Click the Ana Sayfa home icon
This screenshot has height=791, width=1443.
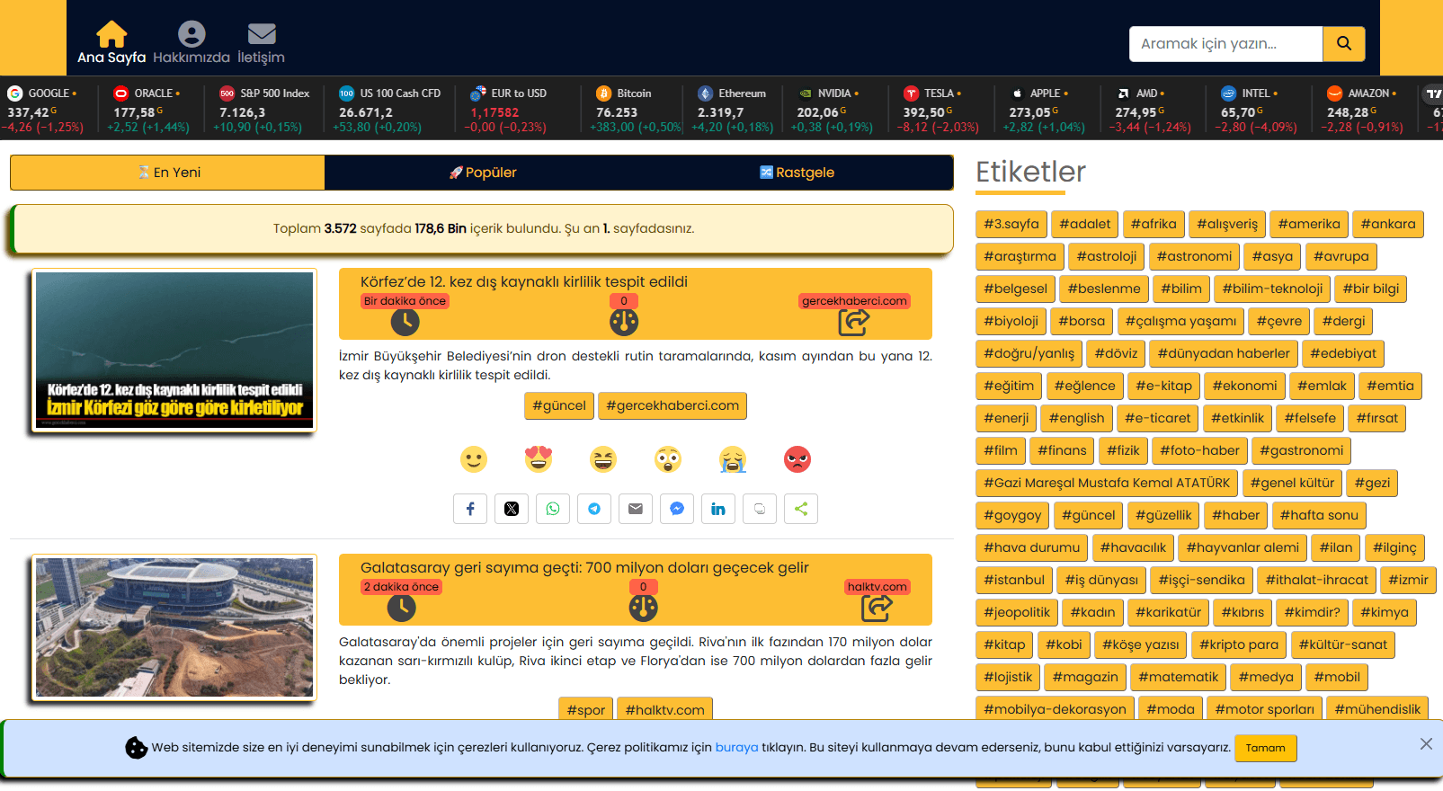pyautogui.click(x=111, y=34)
